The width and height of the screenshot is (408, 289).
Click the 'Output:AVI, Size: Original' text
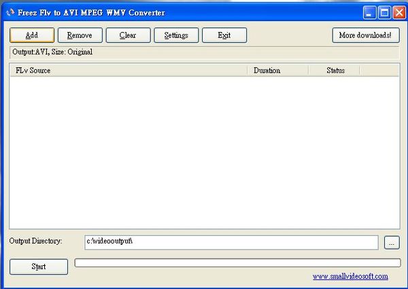tap(52, 52)
